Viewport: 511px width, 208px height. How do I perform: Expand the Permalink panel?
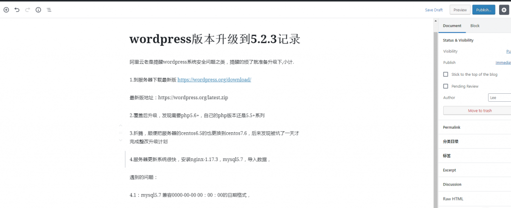point(452,127)
